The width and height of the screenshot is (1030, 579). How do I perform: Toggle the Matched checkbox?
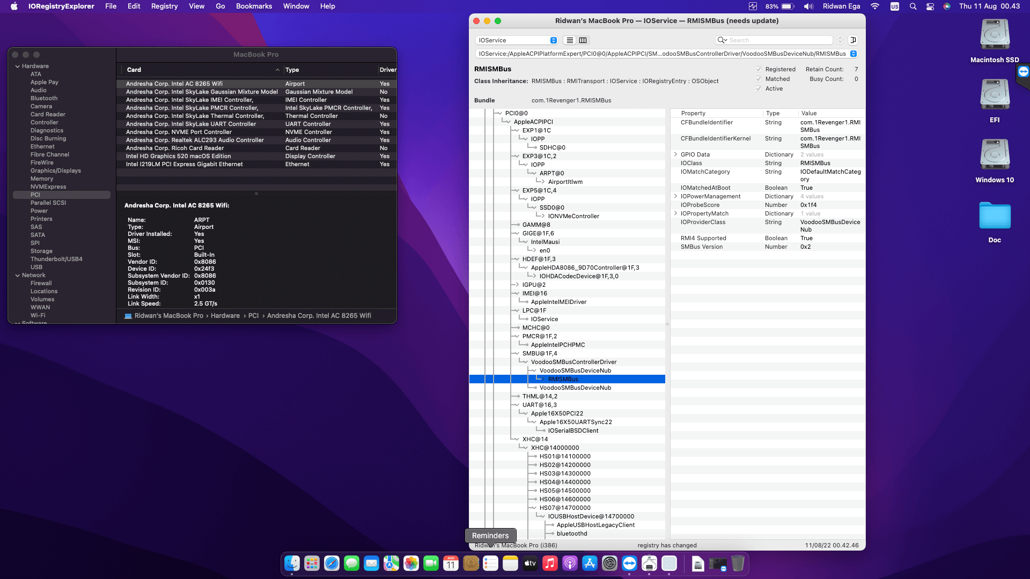tap(759, 79)
